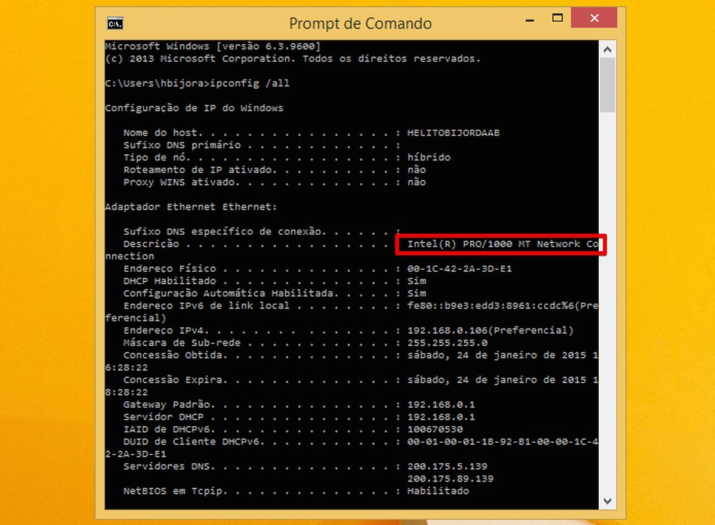Click the scrollbar up arrow

pyautogui.click(x=607, y=49)
